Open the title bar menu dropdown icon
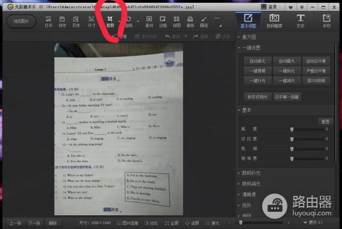The image size is (342, 229). [x=302, y=7]
